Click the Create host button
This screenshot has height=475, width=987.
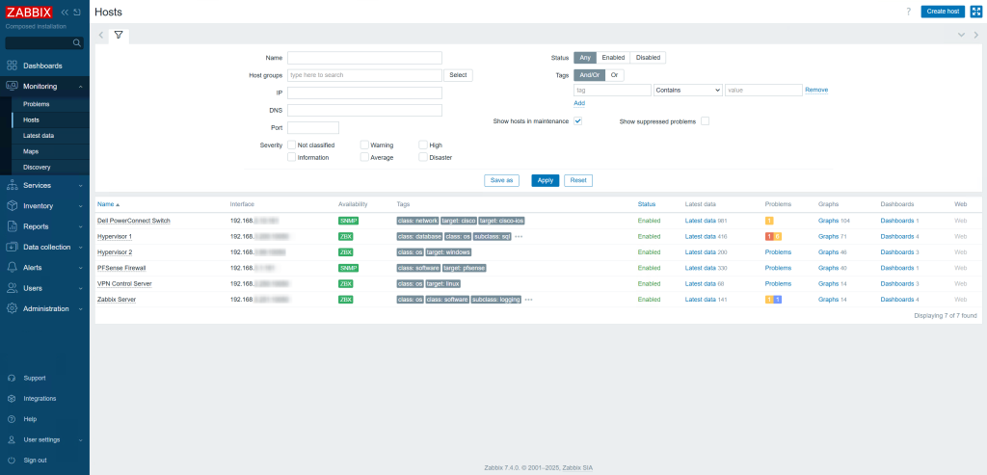click(x=943, y=12)
